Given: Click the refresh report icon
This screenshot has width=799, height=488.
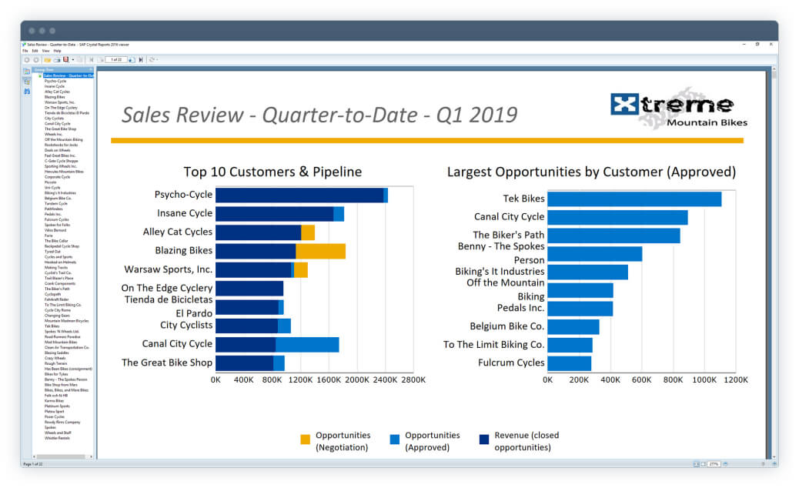Looking at the screenshot, I should click(x=151, y=59).
